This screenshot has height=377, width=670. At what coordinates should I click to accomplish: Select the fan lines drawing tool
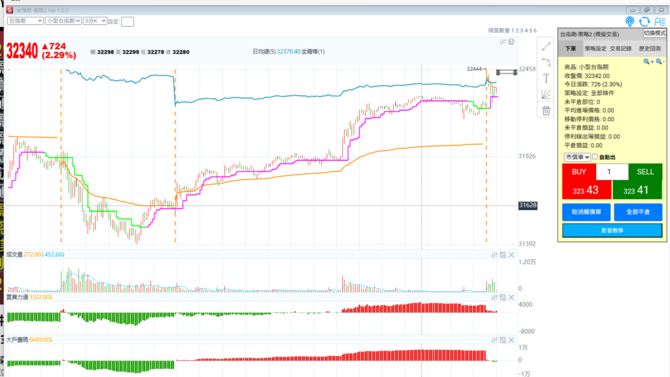(546, 94)
